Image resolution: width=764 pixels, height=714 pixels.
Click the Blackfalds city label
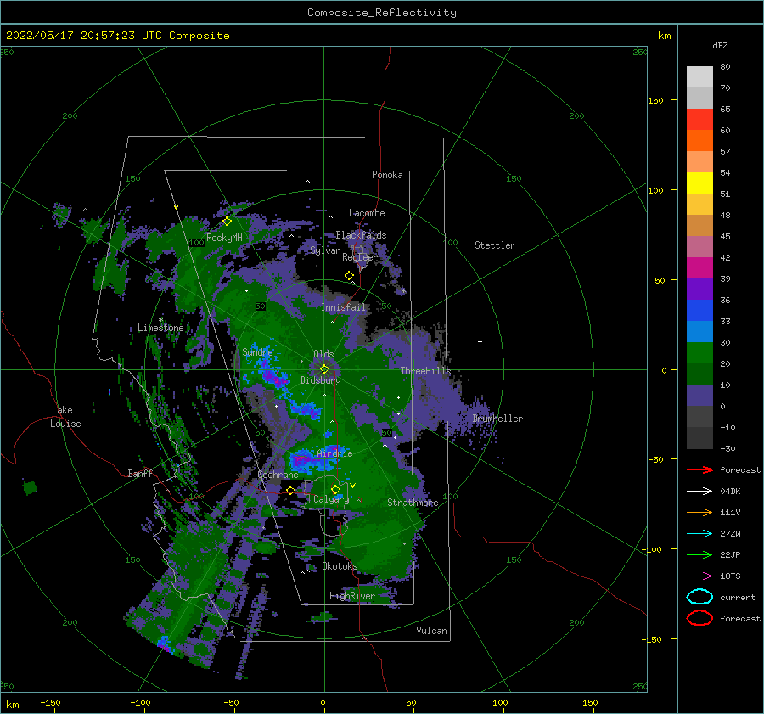coord(361,235)
